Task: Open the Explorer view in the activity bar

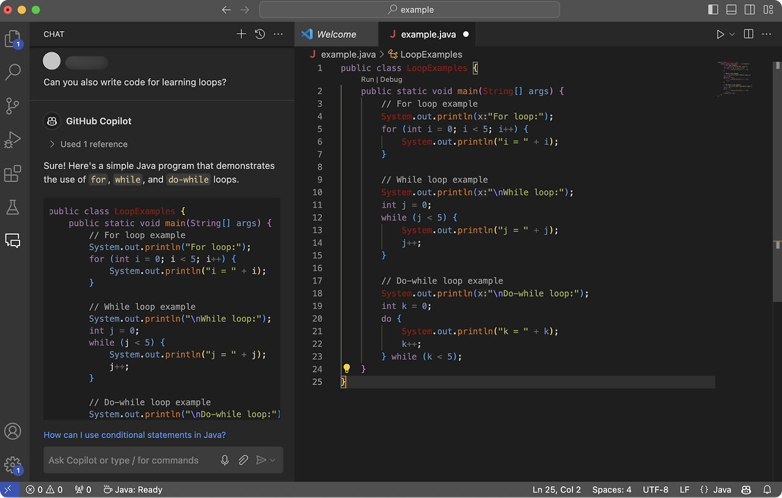Action: tap(13, 38)
